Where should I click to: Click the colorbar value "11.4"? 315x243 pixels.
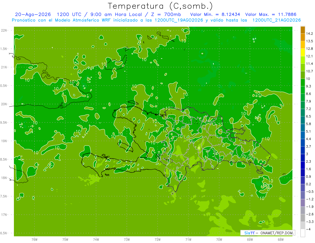coord(309,64)
